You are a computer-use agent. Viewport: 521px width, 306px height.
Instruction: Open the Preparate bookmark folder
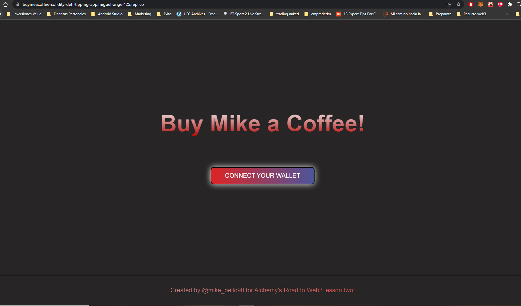click(440, 14)
